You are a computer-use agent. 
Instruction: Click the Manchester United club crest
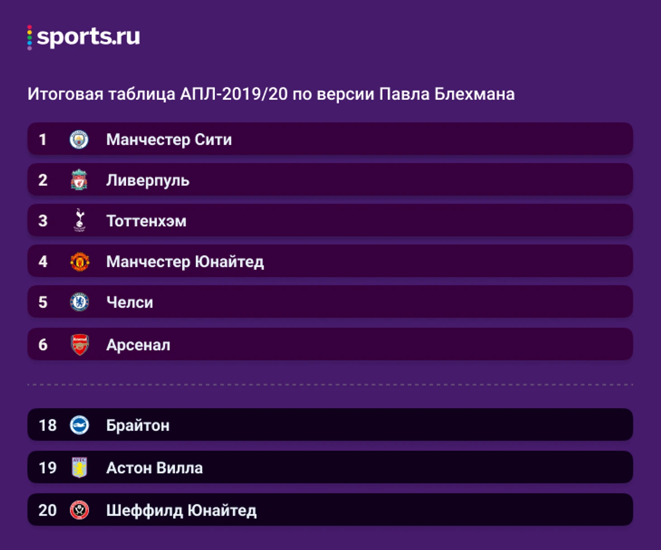(80, 261)
